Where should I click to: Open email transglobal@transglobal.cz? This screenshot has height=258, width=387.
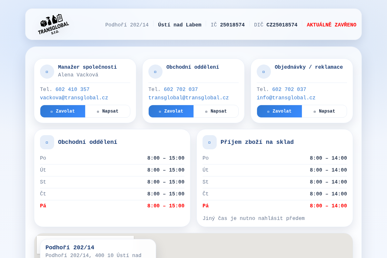coord(189,98)
